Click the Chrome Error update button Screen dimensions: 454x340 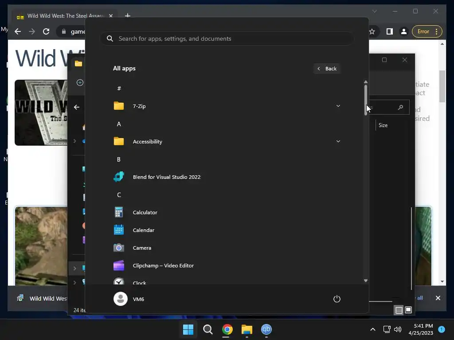[427, 31]
